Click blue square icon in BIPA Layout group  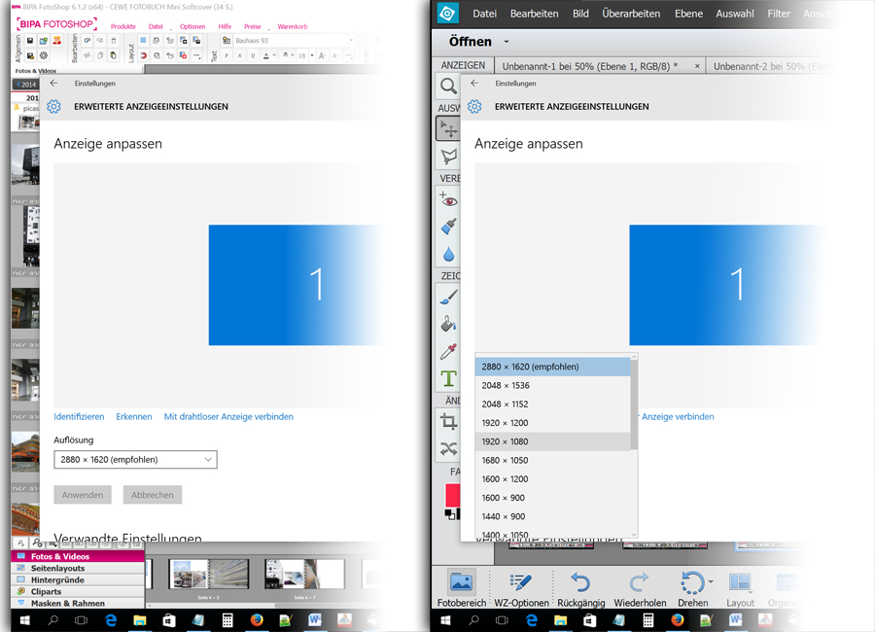click(144, 40)
